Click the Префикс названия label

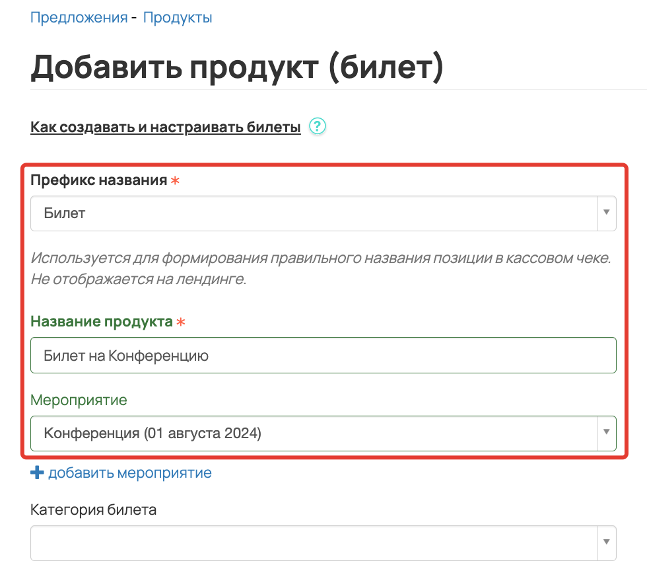point(98,180)
